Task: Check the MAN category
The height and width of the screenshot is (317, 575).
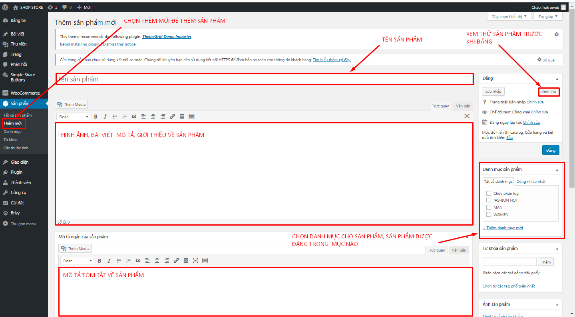Action: 488,207
